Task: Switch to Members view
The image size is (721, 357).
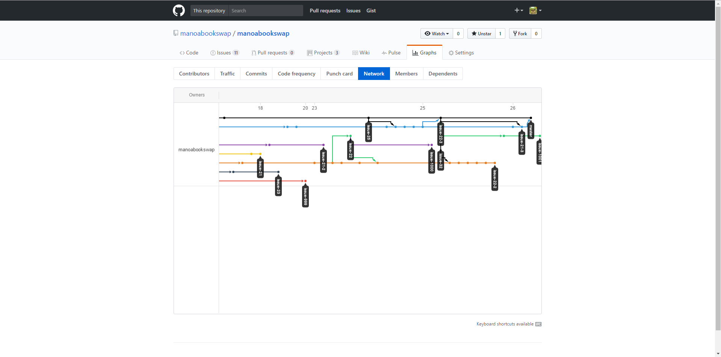Action: 407,74
